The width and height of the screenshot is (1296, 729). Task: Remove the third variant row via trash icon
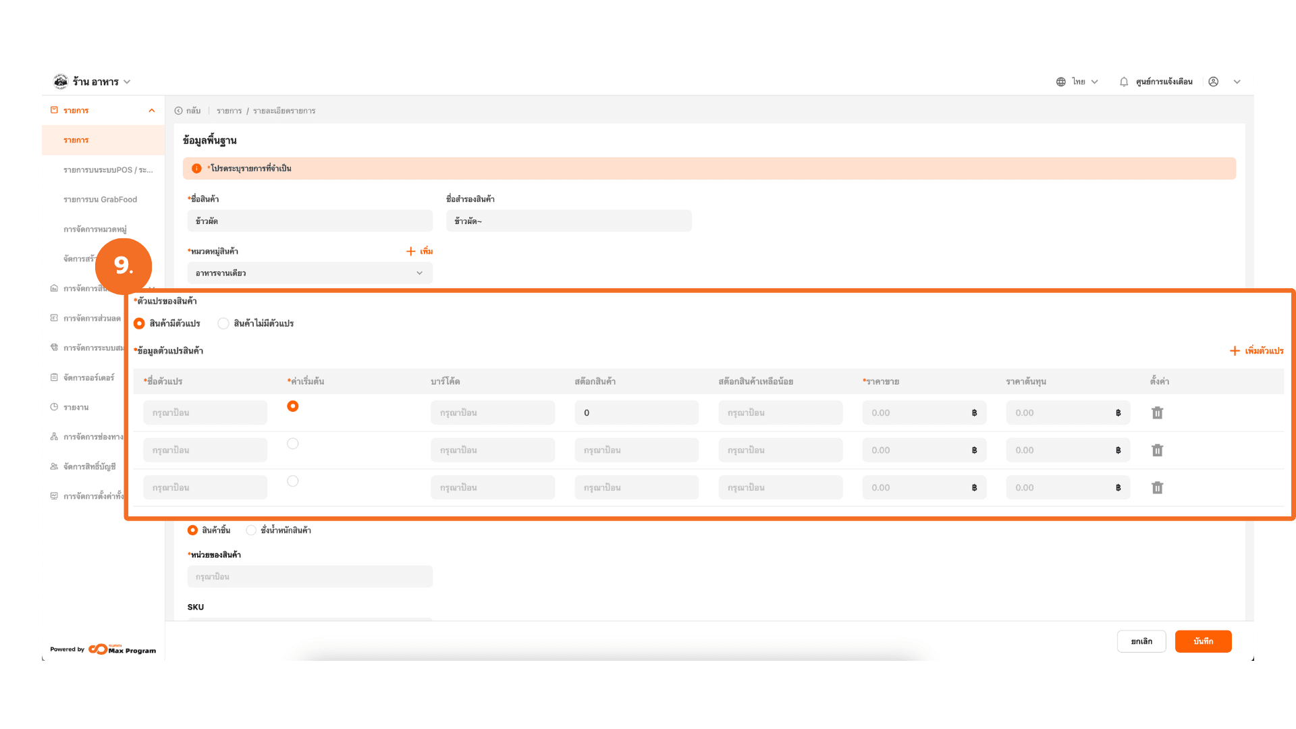(x=1157, y=487)
